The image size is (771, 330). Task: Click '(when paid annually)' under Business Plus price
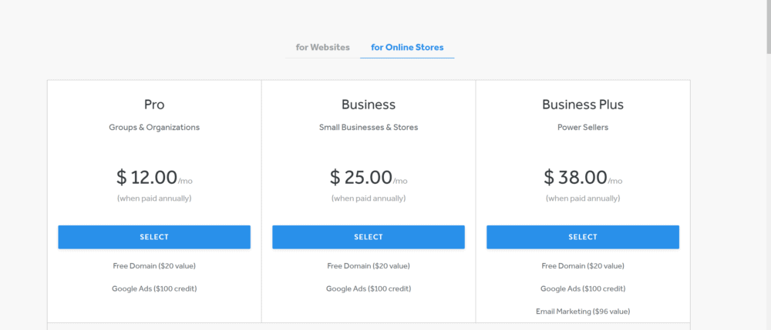pos(583,198)
